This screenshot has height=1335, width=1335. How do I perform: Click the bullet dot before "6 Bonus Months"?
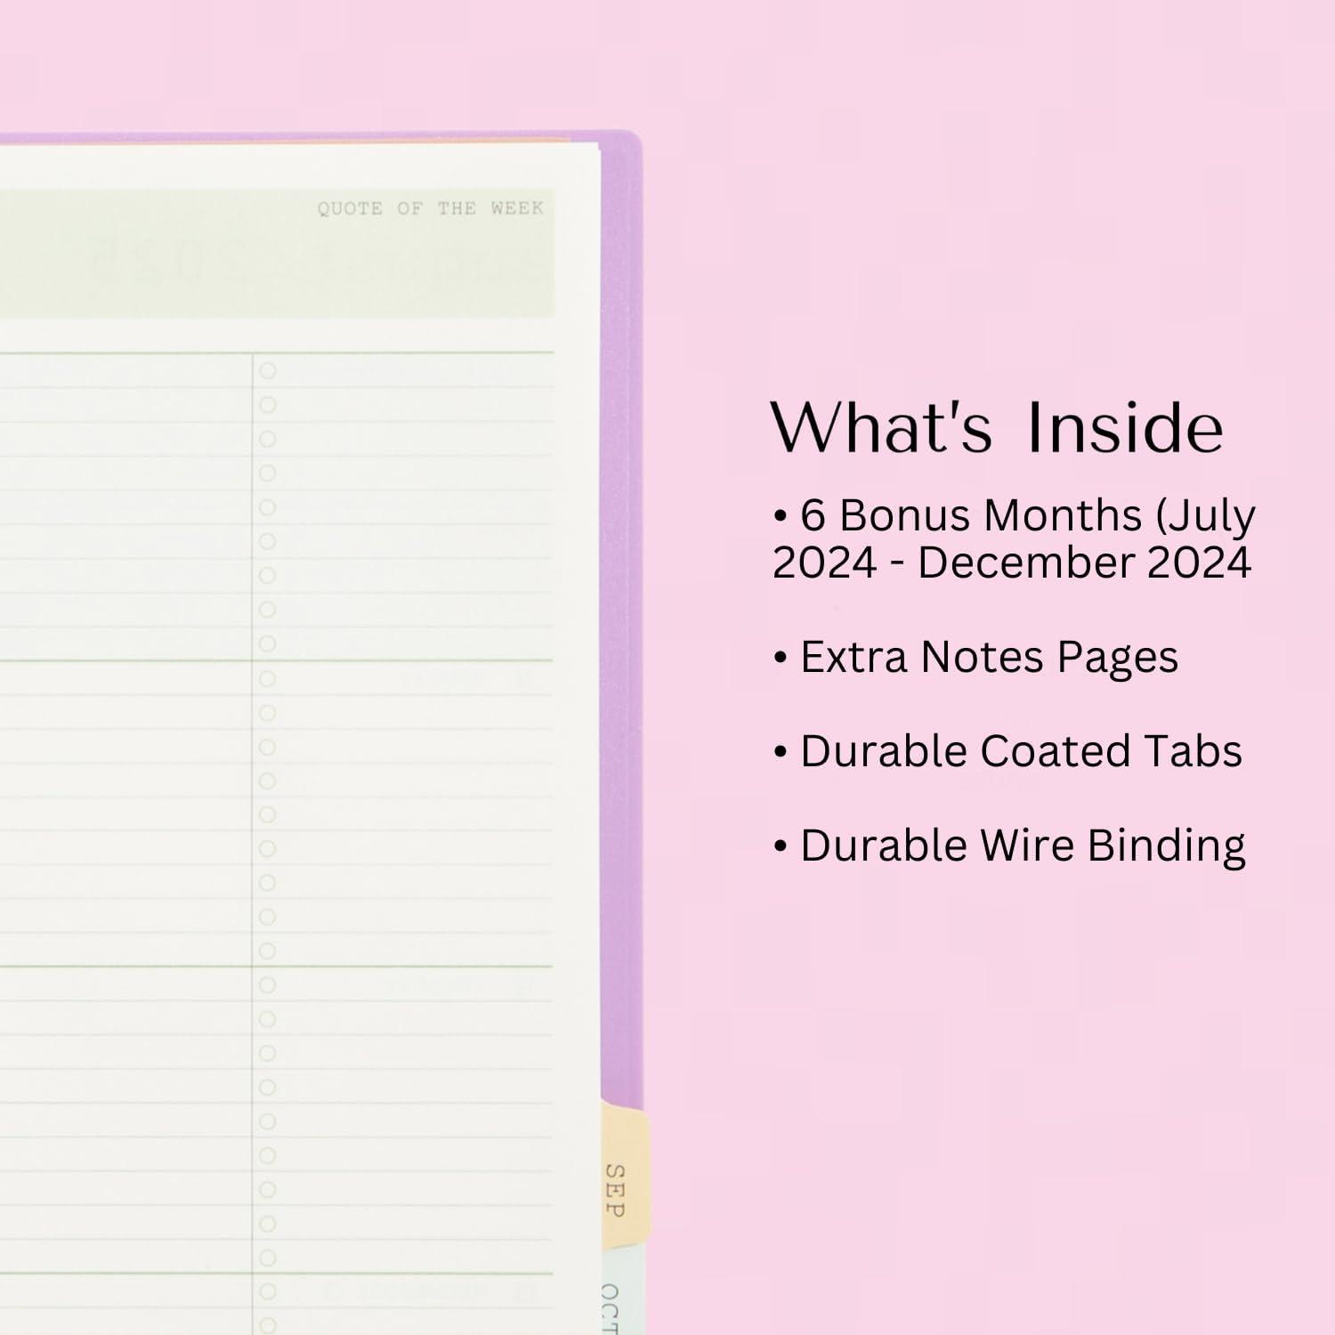click(x=781, y=516)
